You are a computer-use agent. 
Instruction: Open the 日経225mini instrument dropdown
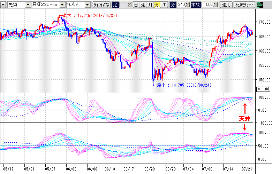(62, 5)
